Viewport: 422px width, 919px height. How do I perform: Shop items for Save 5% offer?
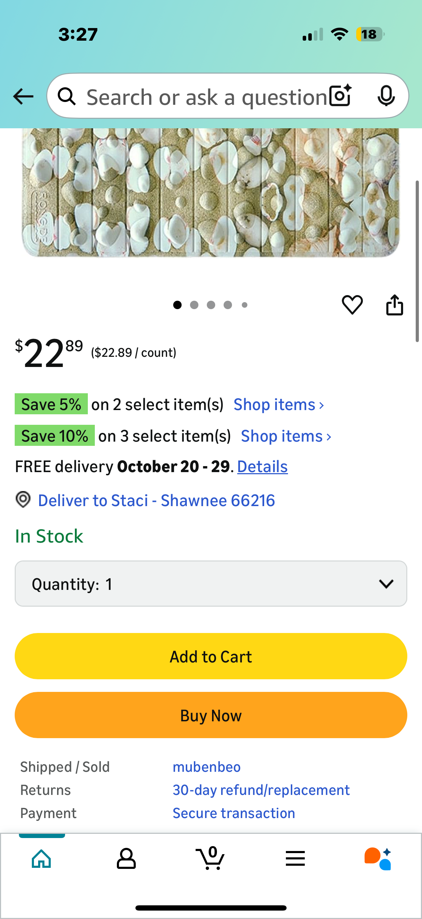coord(279,405)
